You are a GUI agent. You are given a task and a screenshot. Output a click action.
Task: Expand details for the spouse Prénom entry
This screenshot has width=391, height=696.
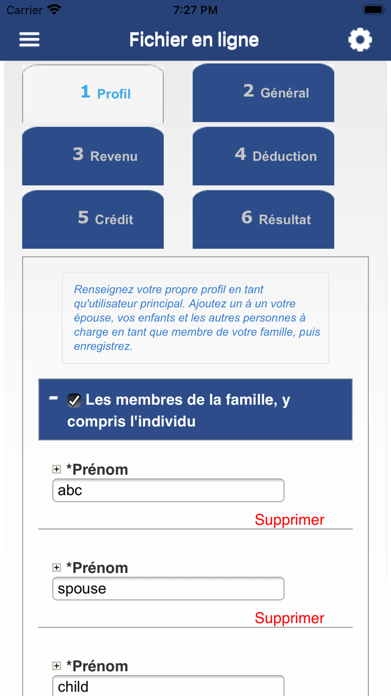pyautogui.click(x=57, y=567)
